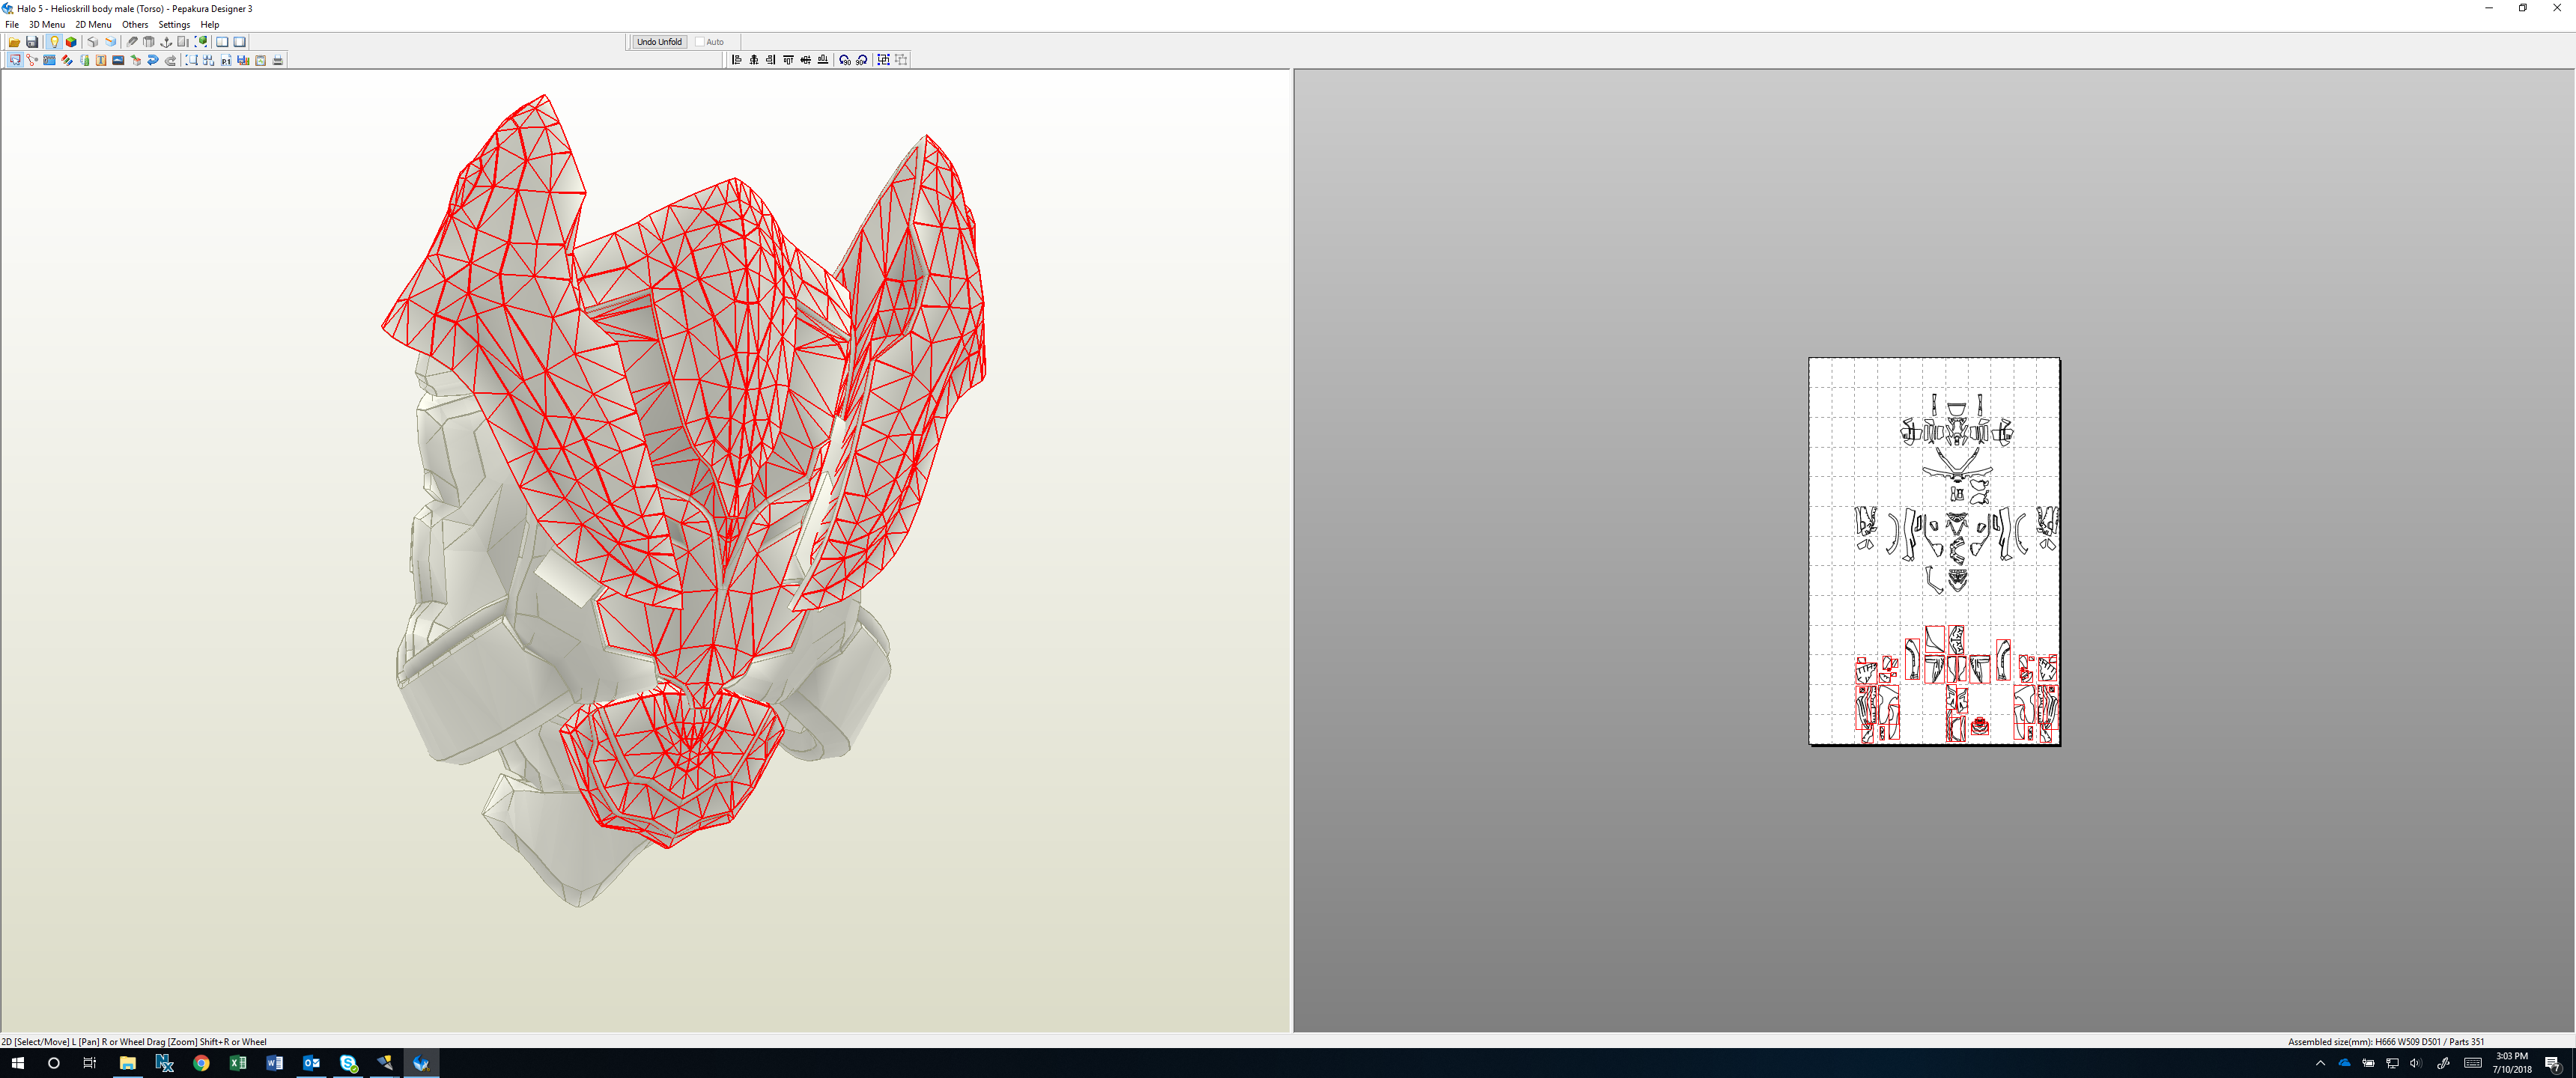Enable the Auto checkbox
Viewport: 2576px width, 1078px height.
click(x=700, y=42)
